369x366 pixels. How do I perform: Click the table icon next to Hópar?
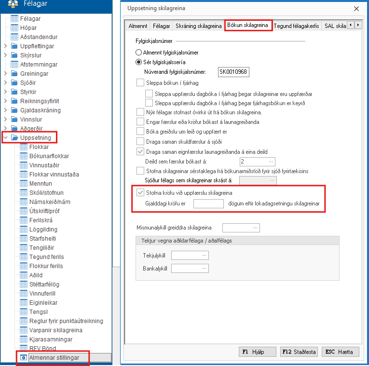click(14, 28)
